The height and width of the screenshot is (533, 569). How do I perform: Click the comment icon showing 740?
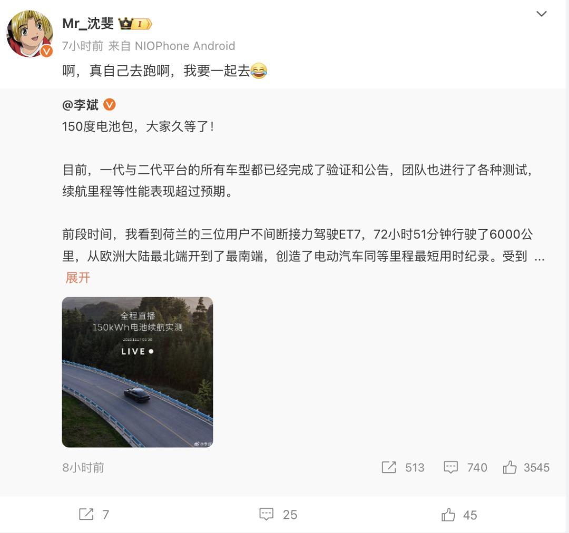click(x=450, y=467)
